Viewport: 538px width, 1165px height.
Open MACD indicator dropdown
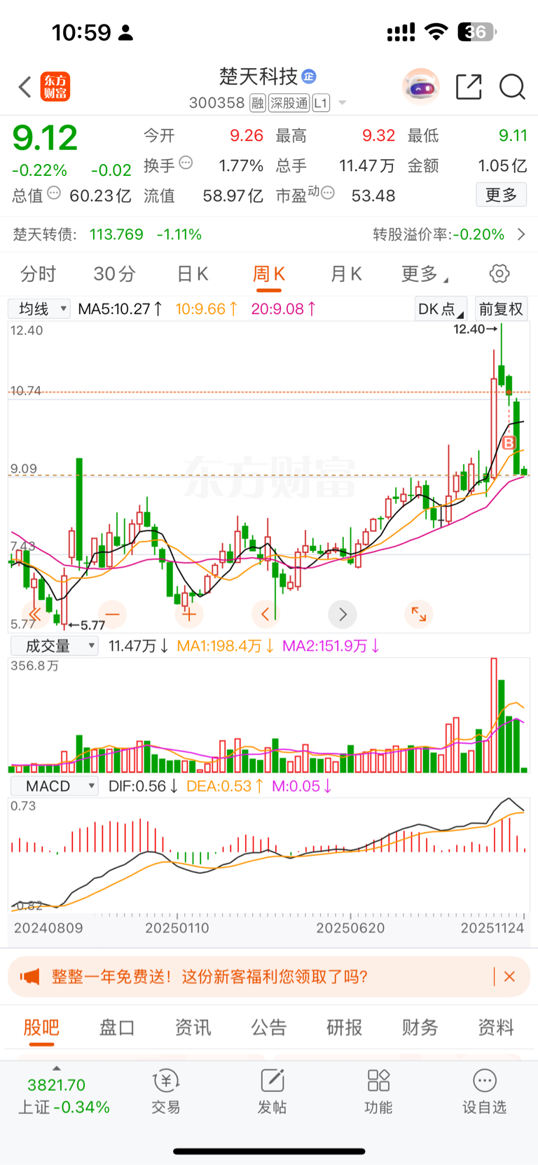point(54,786)
